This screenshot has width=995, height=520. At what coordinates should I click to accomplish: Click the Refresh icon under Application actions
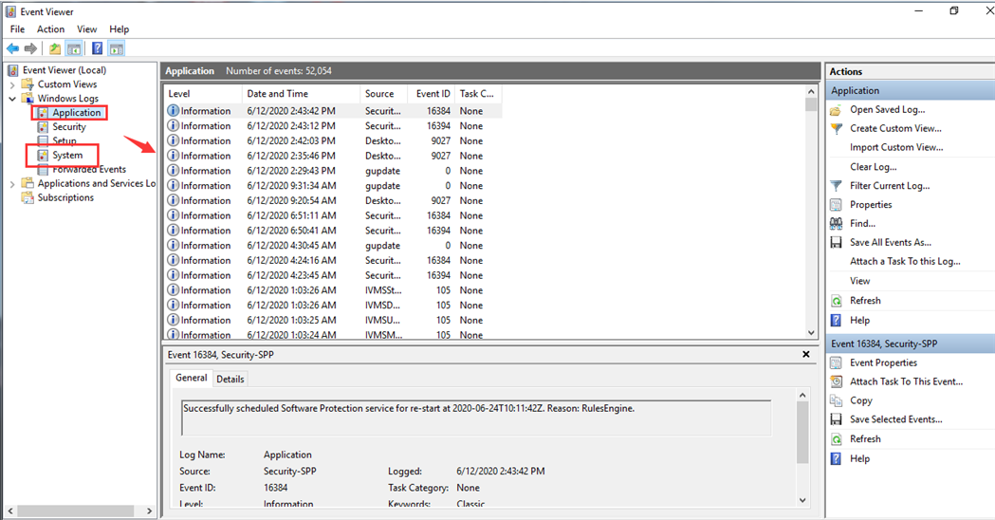[837, 301]
